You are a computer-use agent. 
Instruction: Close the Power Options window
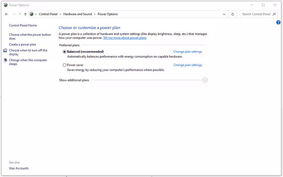tap(275, 5)
